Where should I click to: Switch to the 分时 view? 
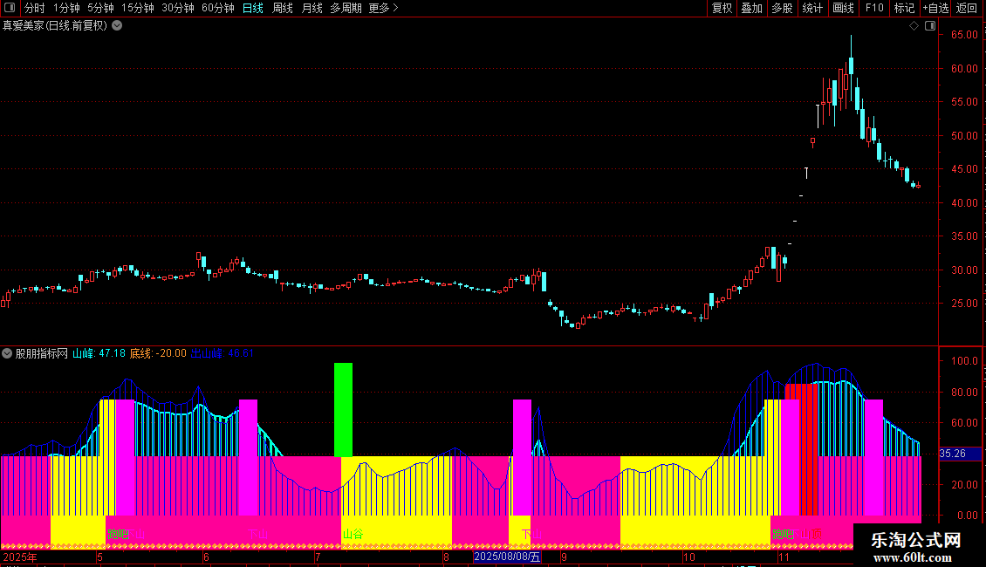[35, 8]
